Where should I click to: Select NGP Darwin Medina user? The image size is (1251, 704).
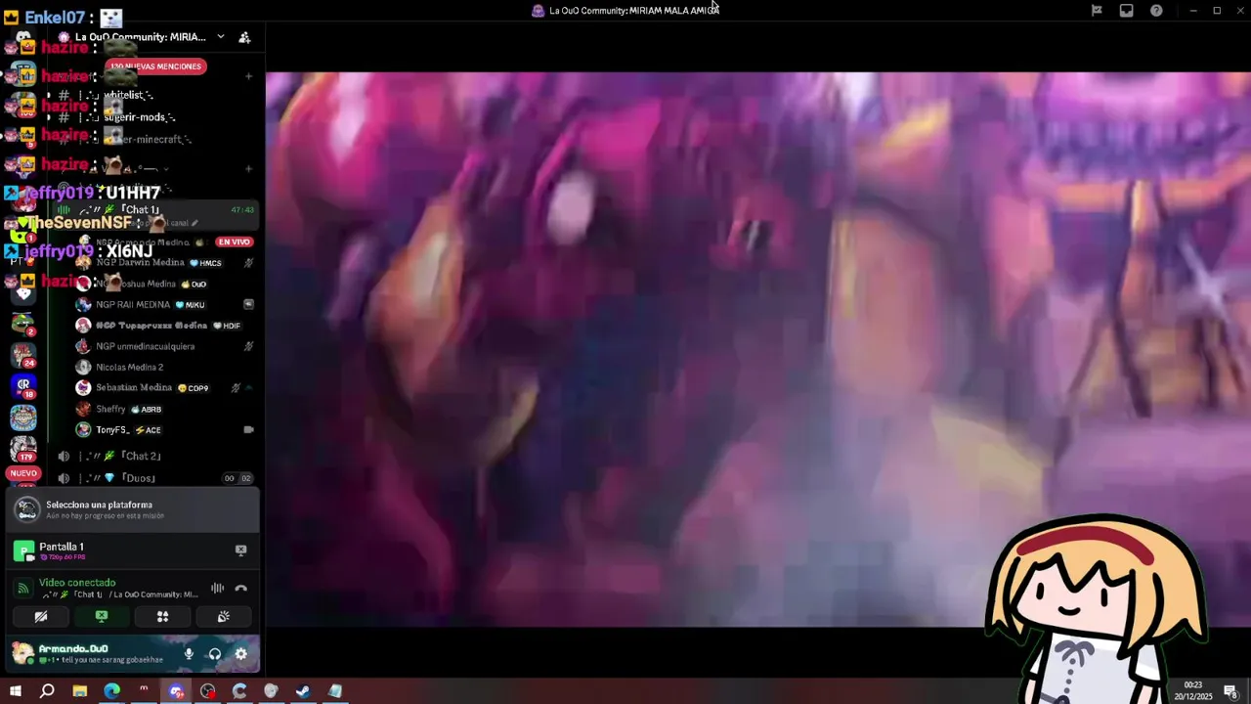click(x=164, y=263)
